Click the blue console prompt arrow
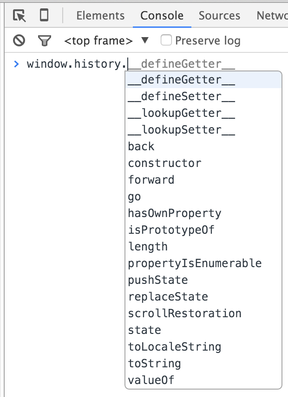This screenshot has height=397, width=288. 16,64
